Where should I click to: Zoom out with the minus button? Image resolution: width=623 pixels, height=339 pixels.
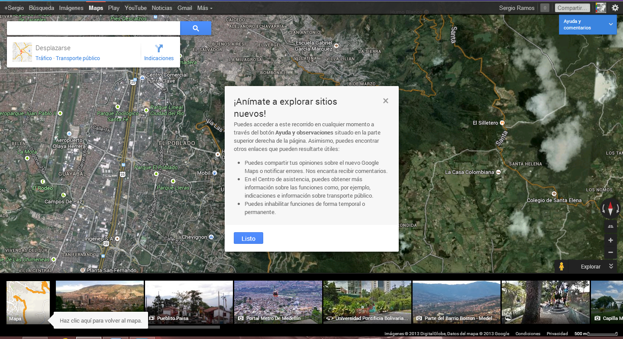pyautogui.click(x=610, y=252)
